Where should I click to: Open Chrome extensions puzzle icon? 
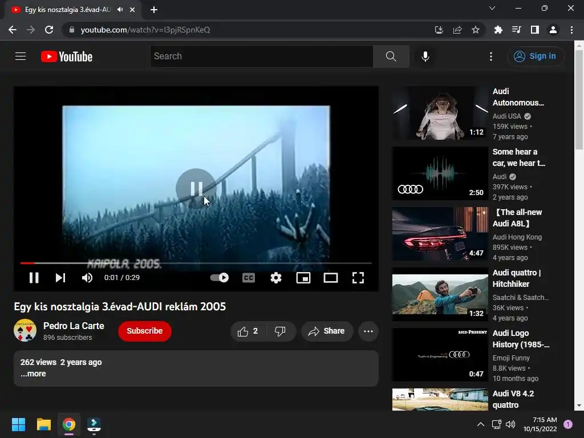click(498, 30)
